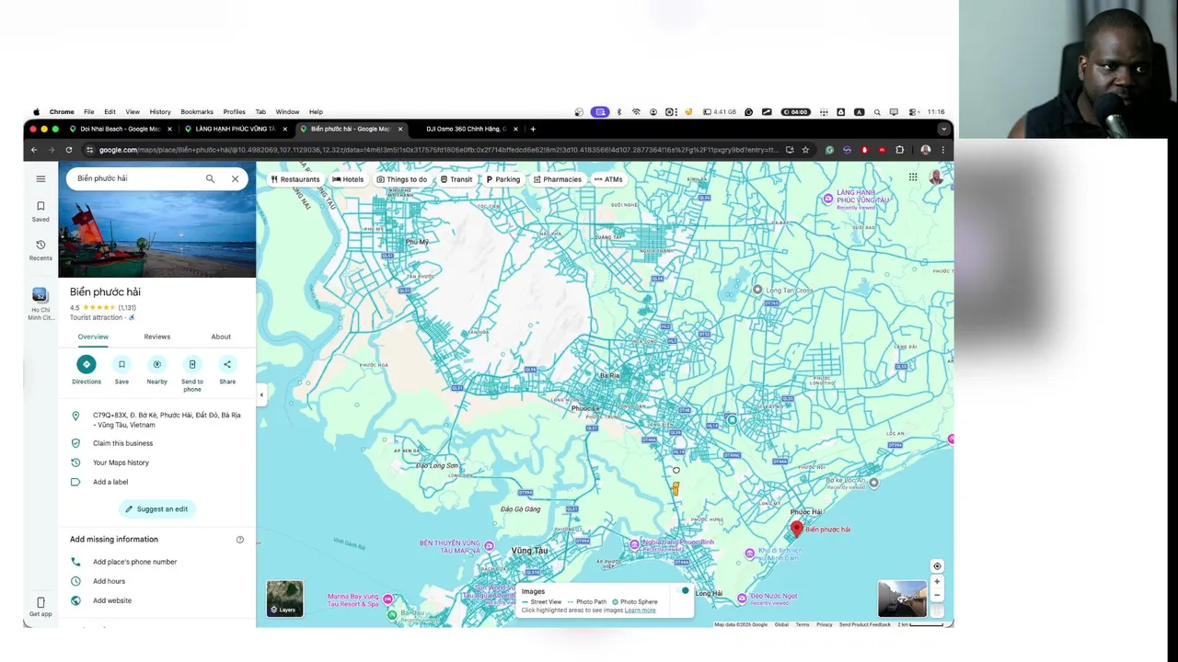Click Add place's phone number
This screenshot has width=1178, height=662.
point(134,562)
